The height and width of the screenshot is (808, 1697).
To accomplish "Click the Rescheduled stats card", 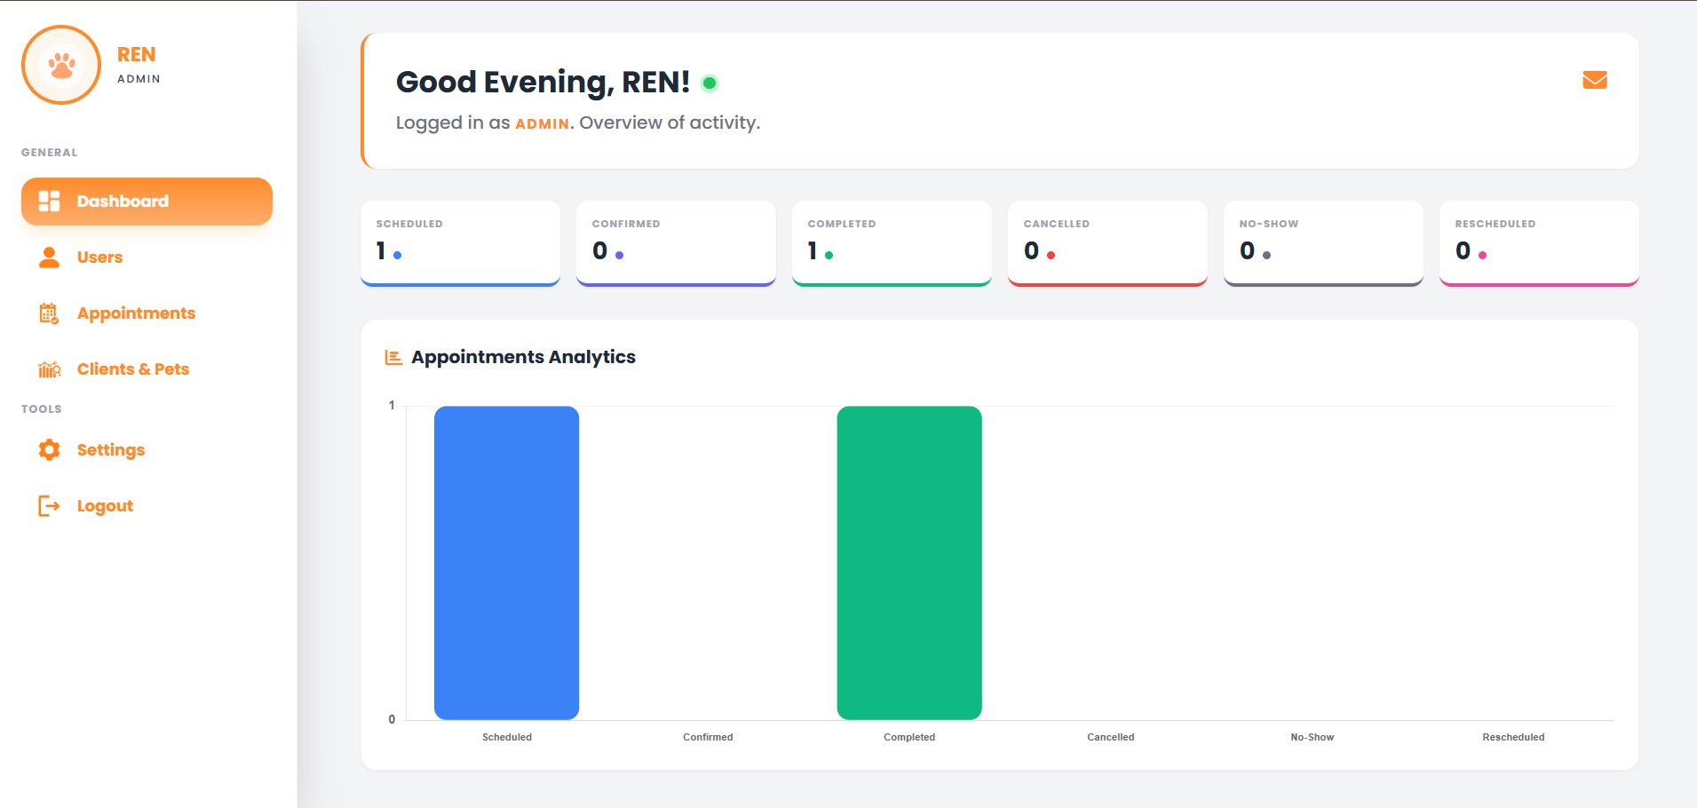I will pyautogui.click(x=1538, y=242).
